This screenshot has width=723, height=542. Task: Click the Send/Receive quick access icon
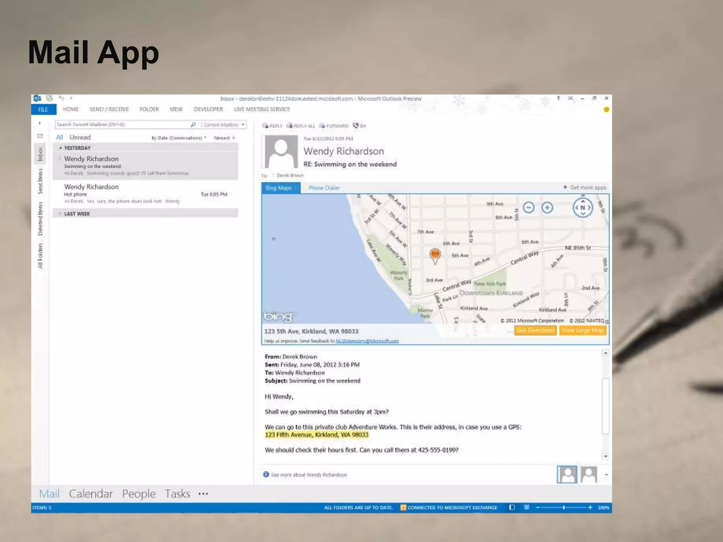point(49,98)
